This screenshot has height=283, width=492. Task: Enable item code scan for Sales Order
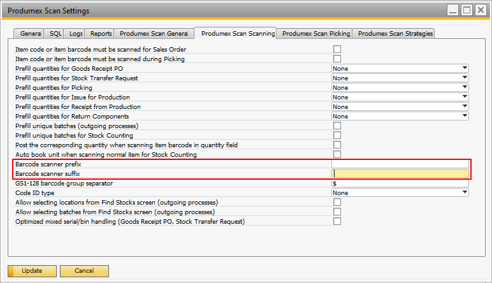click(337, 49)
